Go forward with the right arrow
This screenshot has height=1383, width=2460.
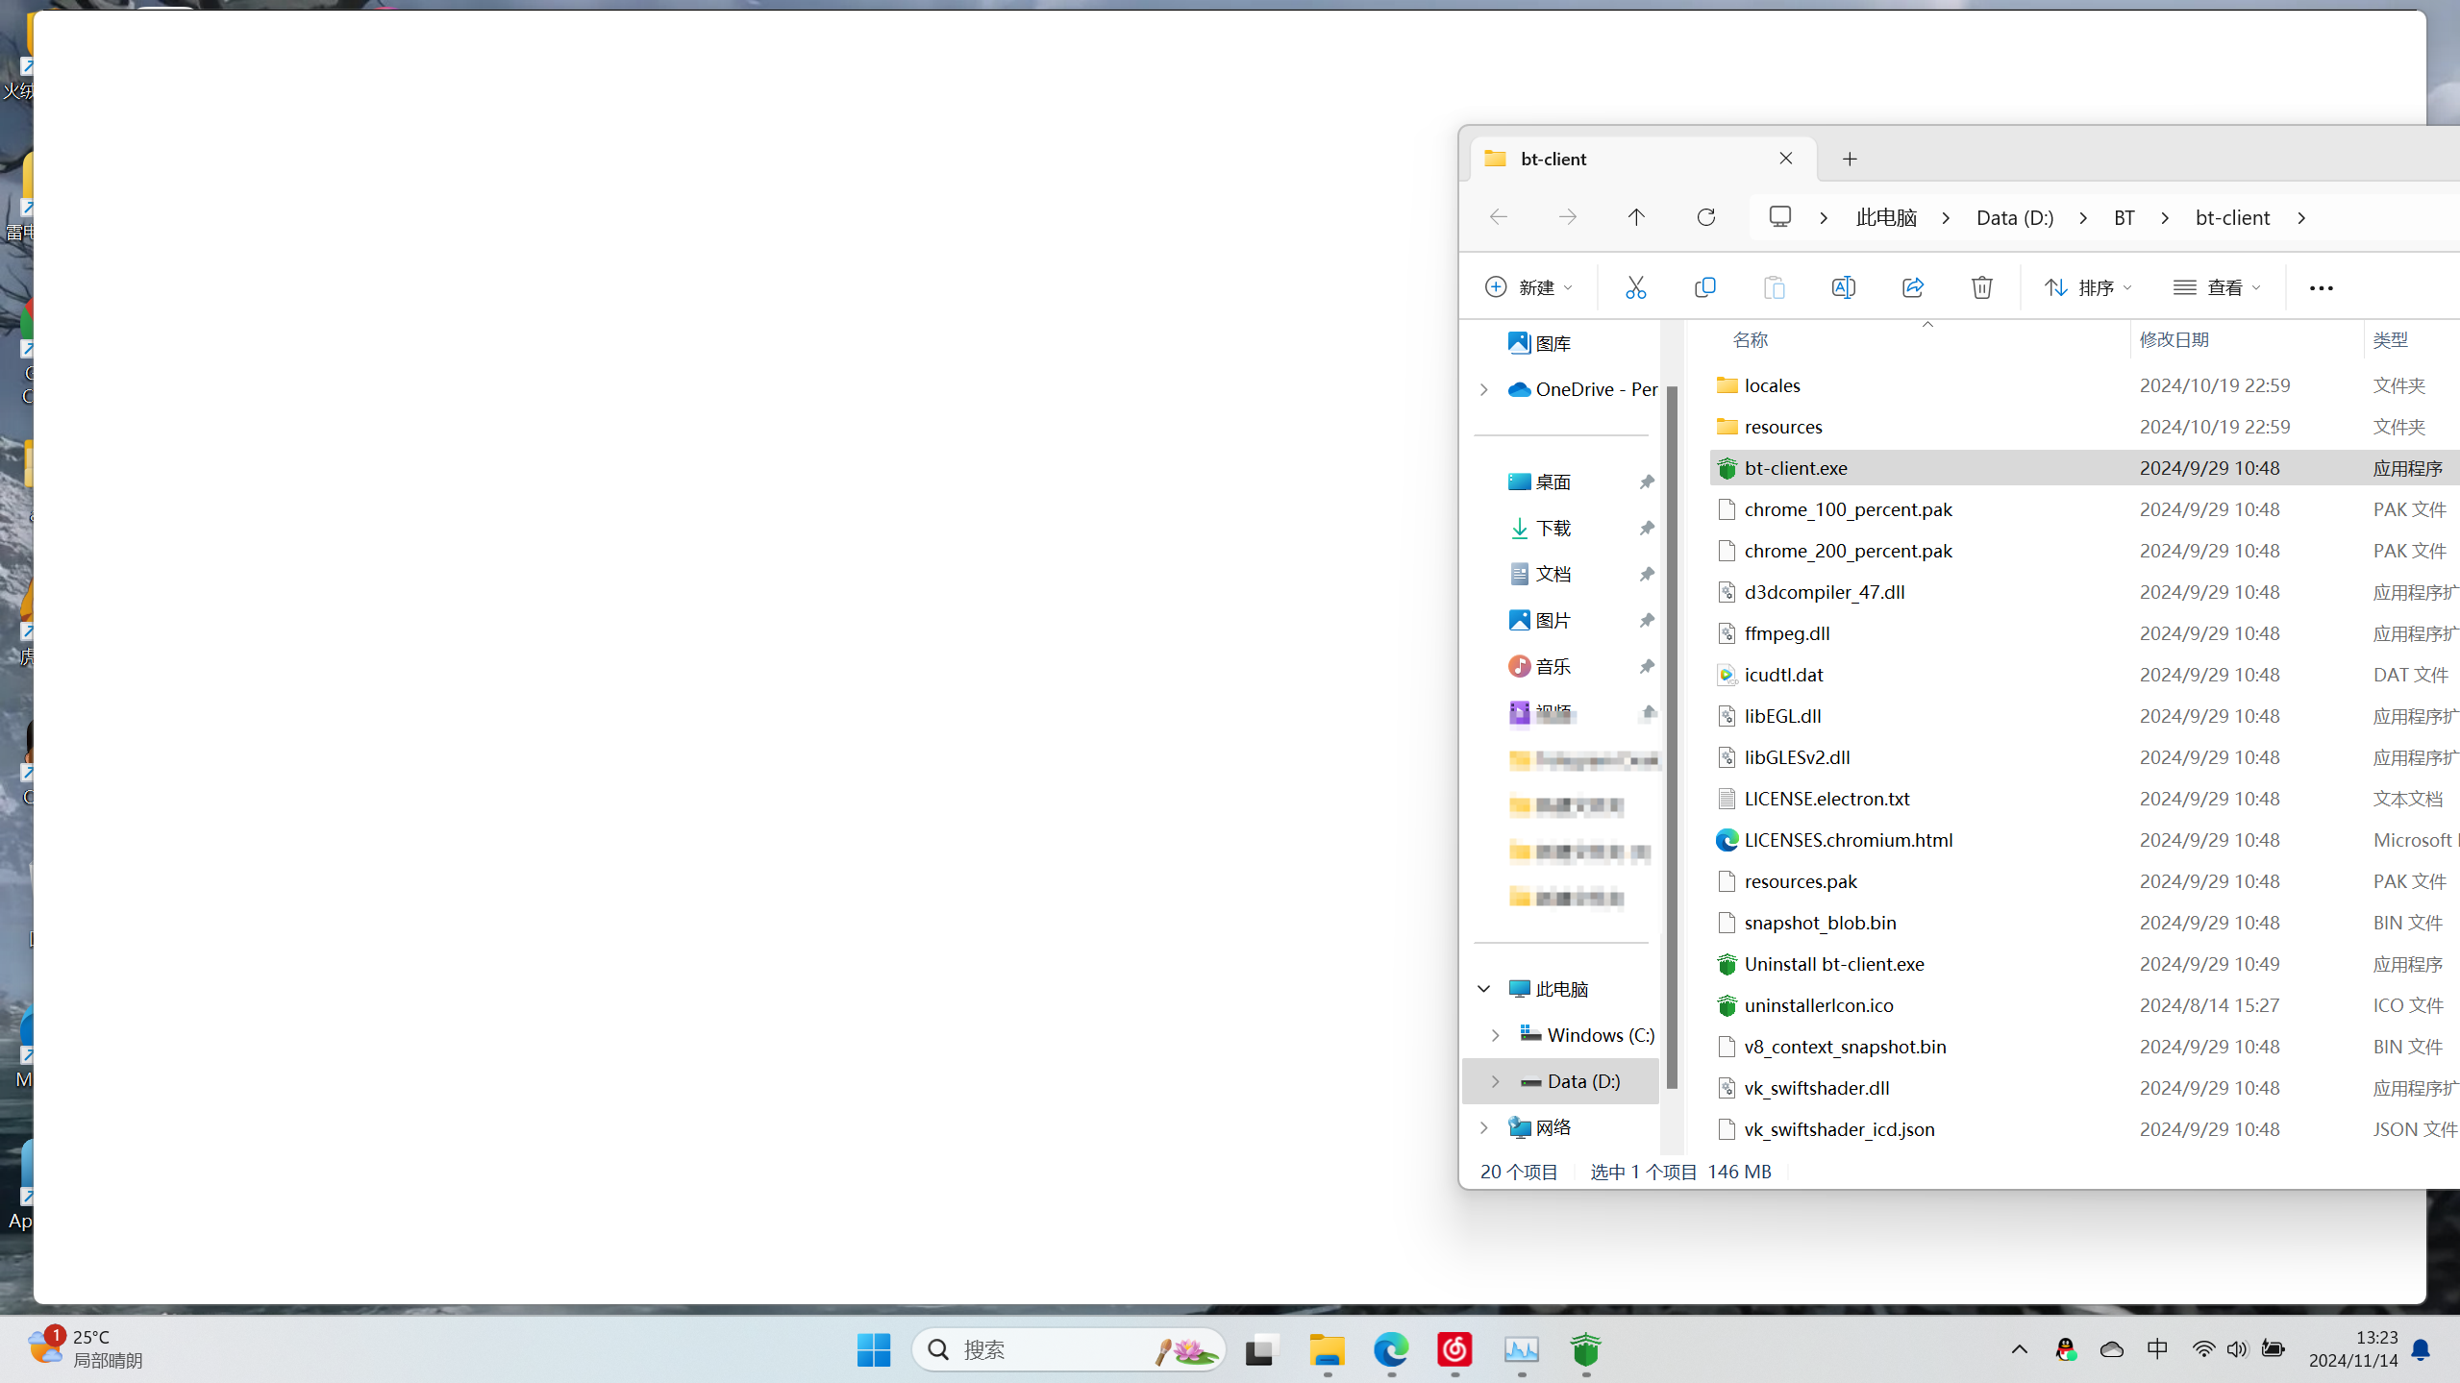click(1567, 217)
